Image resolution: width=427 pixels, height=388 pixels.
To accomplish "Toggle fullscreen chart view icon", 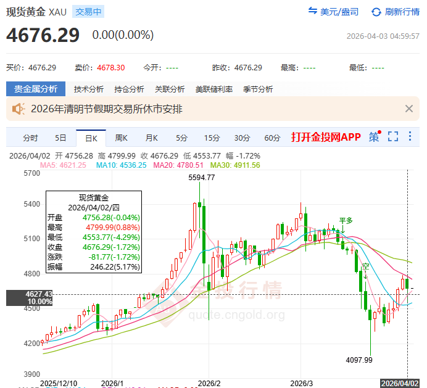I will point(393,137).
